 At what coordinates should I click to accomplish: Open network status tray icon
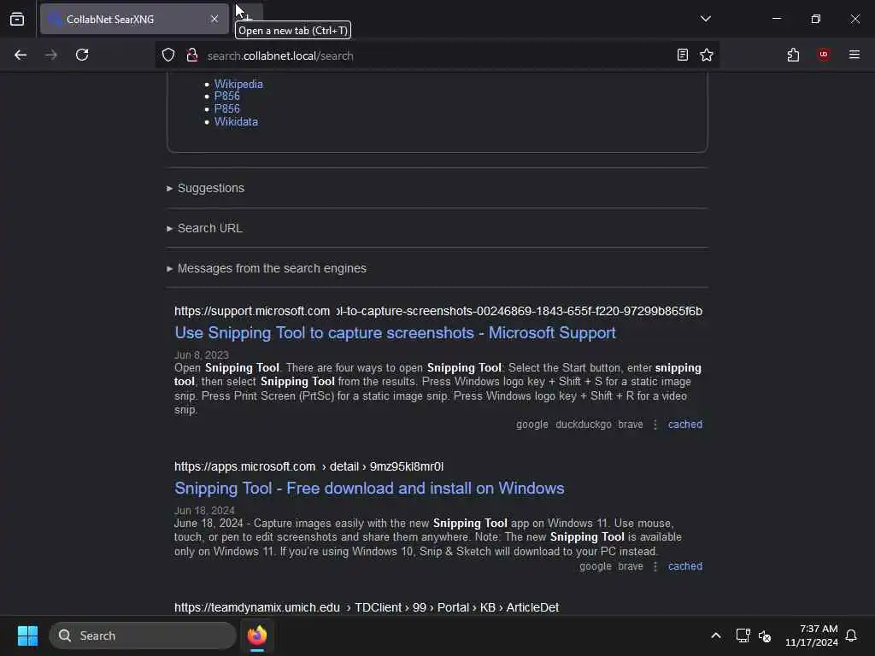click(x=743, y=635)
